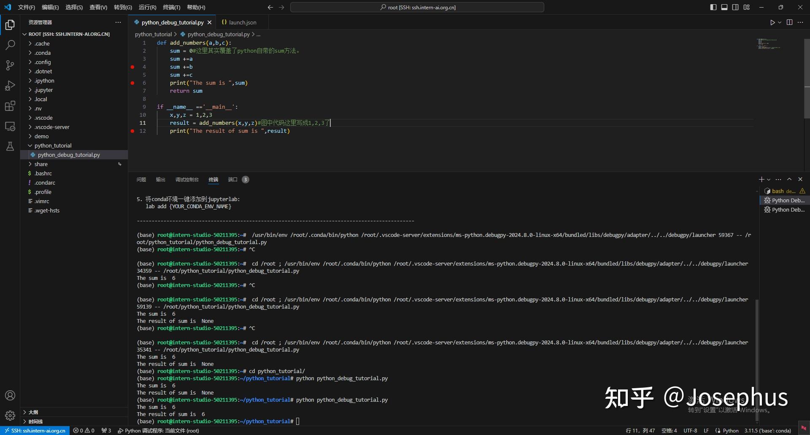Toggle the panel visibility icon in title bar
Viewport: 810px width, 435px height.
(724, 7)
